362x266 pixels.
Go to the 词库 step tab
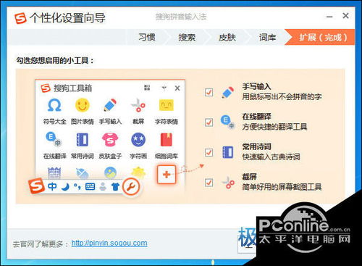click(x=267, y=37)
